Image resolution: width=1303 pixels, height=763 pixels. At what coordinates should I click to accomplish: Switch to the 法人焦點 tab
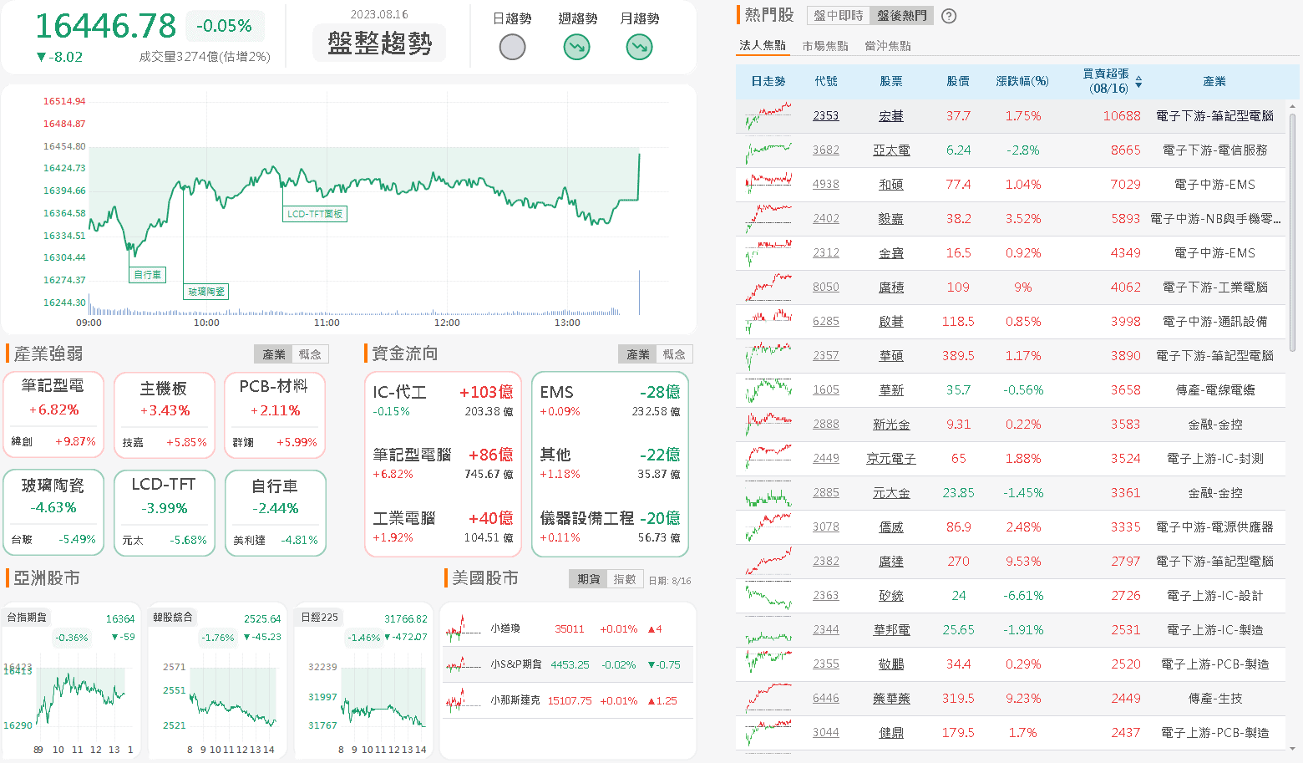(763, 46)
